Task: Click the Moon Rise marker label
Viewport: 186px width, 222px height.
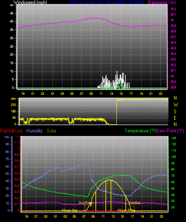Action: click(127, 210)
